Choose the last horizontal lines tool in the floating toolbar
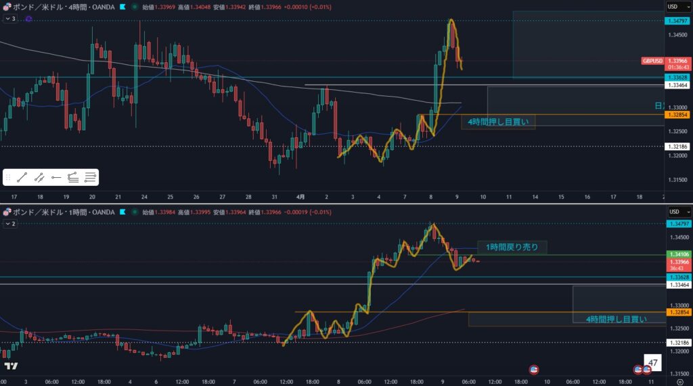Image resolution: width=693 pixels, height=386 pixels. [90, 177]
